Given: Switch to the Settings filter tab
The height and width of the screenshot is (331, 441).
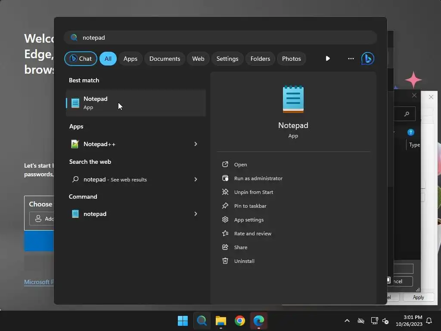Looking at the screenshot, I should (x=227, y=59).
